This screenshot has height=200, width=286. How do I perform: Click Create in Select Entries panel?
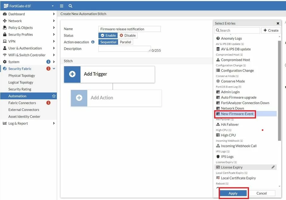pyautogui.click(x=271, y=30)
